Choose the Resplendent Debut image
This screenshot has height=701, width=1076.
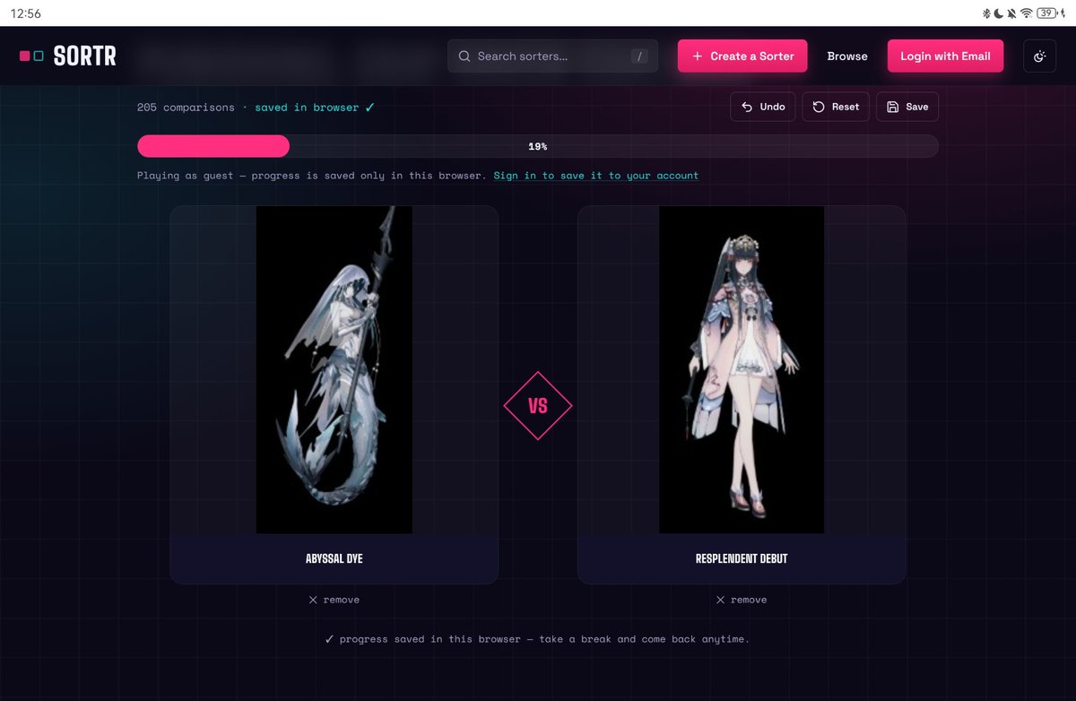point(742,370)
